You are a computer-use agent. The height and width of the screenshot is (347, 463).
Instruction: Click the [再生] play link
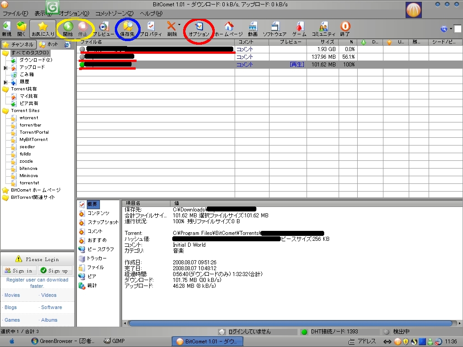pos(297,64)
